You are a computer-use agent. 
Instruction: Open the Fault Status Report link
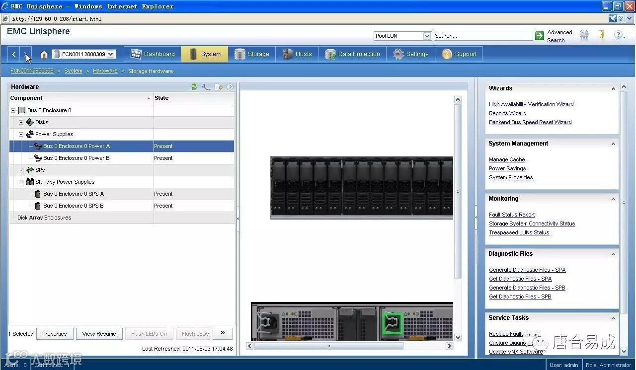512,215
